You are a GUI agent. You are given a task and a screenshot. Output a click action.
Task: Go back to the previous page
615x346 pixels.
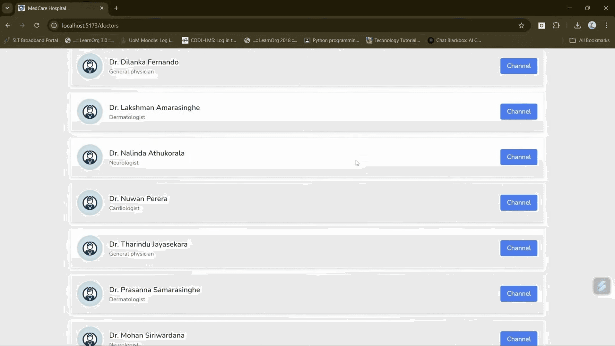pos(8,25)
